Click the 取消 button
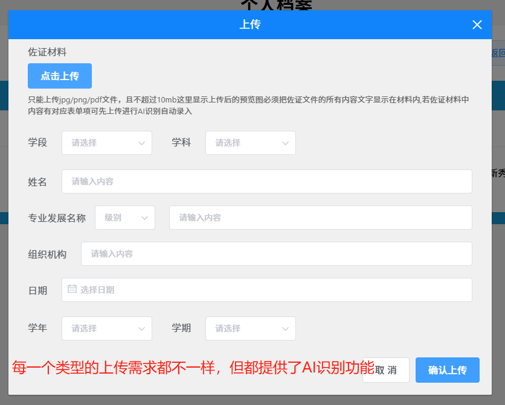The height and width of the screenshot is (405, 505). click(386, 370)
